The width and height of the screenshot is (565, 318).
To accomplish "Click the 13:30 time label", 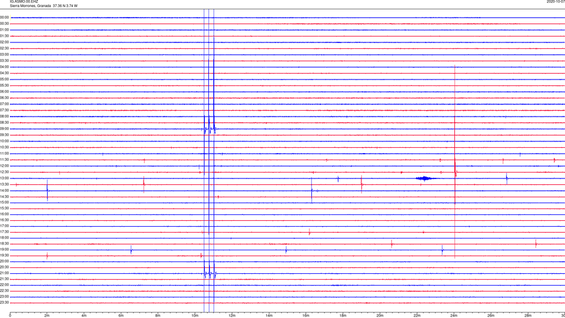I will pyautogui.click(x=4, y=184).
